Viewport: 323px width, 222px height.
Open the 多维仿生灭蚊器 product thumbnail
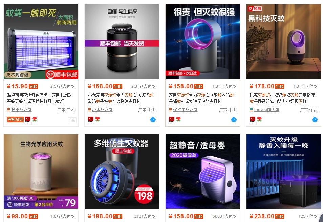coord(122,172)
